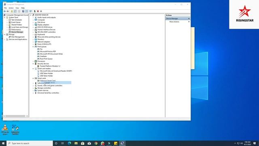Image resolution: width=259 pixels, height=146 pixels.
Task: Expand the Disk drives category
Action: pyautogui.click(x=33, y=22)
